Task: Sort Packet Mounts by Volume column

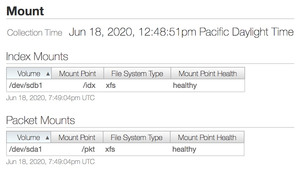Action: pyautogui.click(x=29, y=137)
